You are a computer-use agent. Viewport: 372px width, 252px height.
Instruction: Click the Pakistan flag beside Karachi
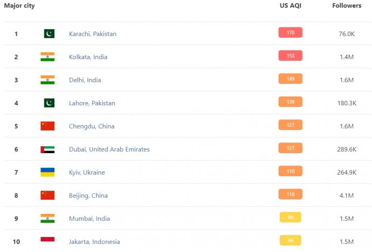tap(49, 33)
